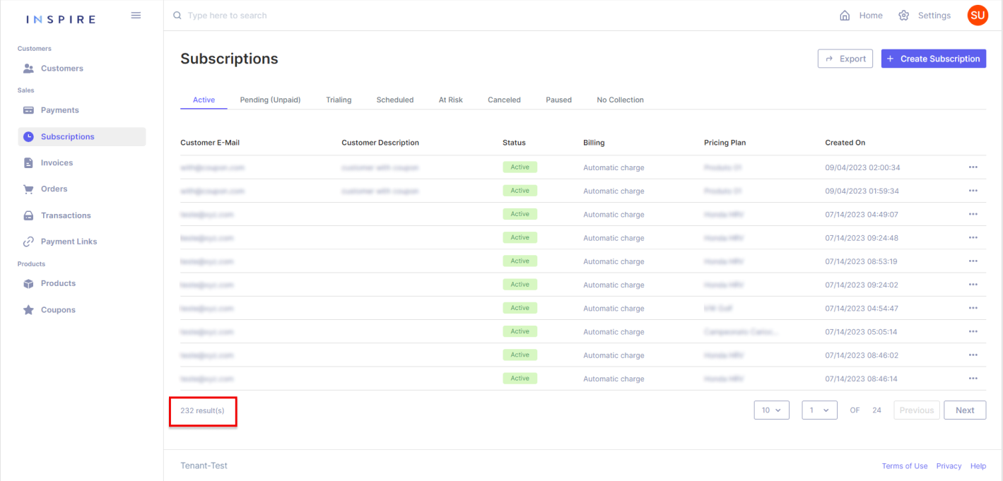Open the page number dropdown showing 1
The image size is (1003, 481).
tap(819, 410)
